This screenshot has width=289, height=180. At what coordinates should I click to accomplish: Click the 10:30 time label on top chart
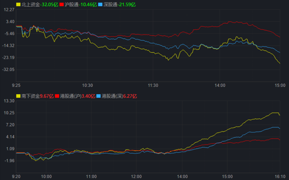88,85
